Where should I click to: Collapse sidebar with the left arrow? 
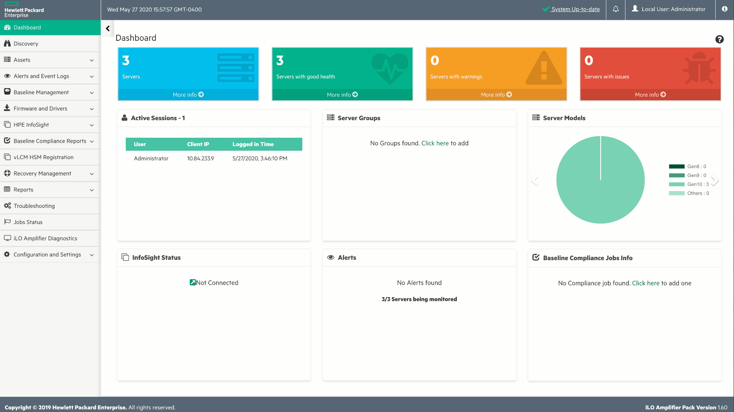pyautogui.click(x=108, y=29)
